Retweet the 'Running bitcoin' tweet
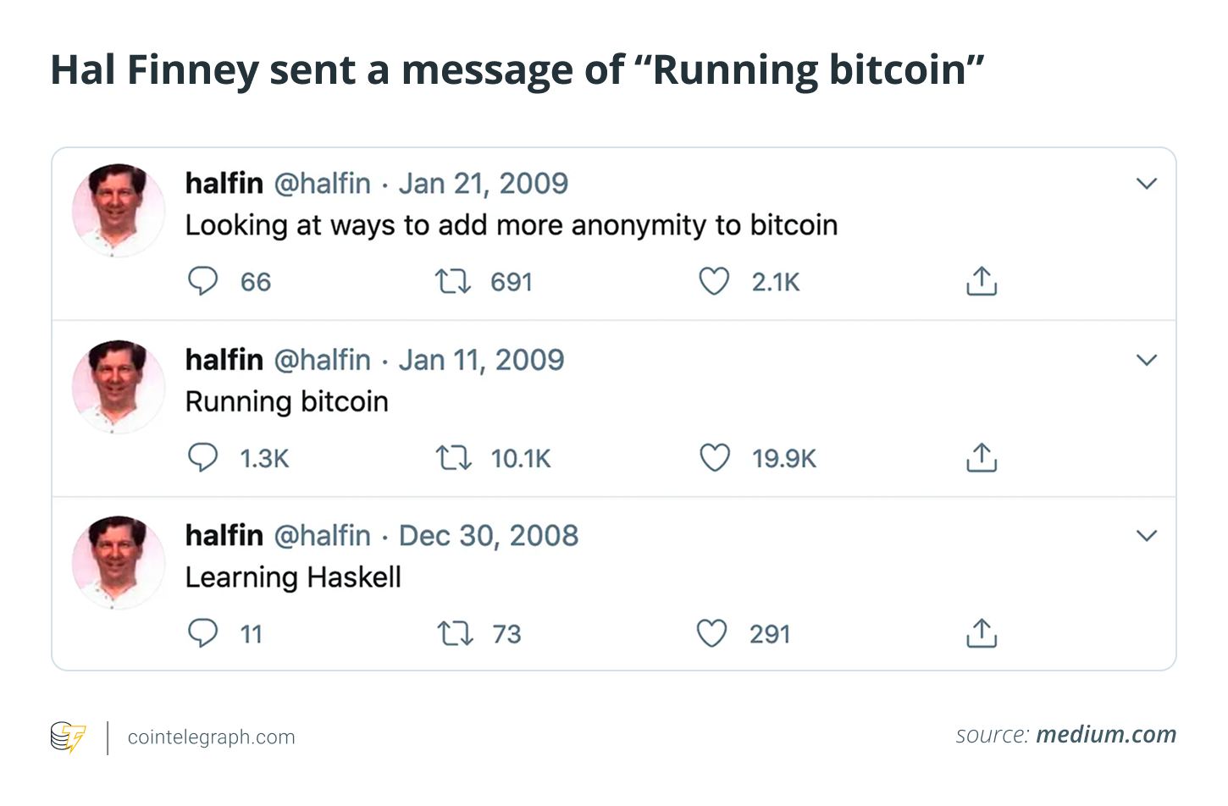This screenshot has width=1228, height=806. tap(454, 457)
